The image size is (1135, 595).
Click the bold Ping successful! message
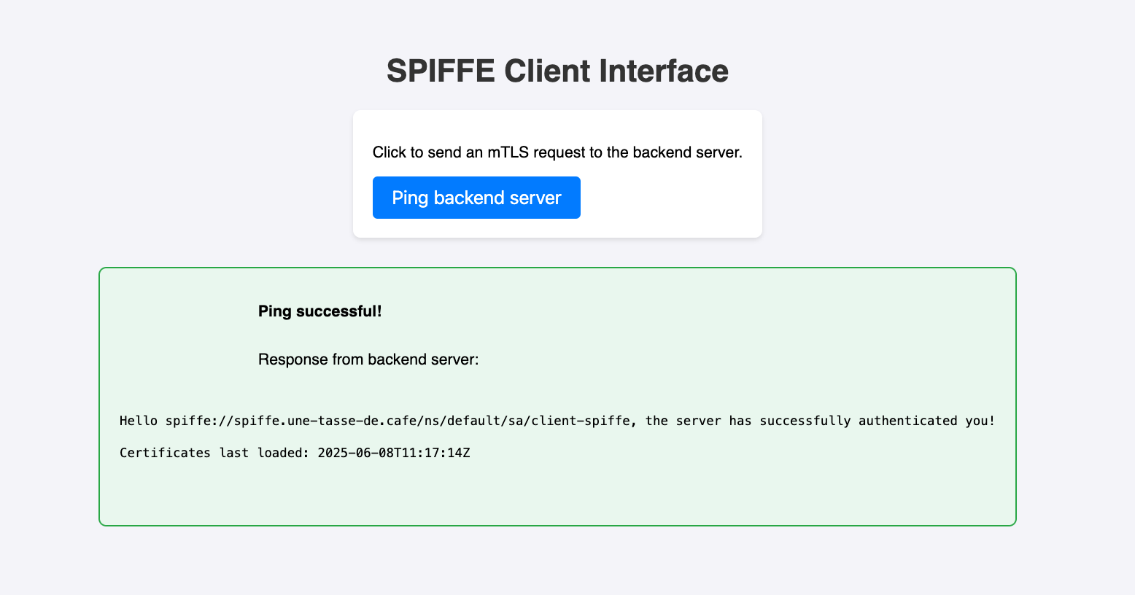pyautogui.click(x=320, y=311)
